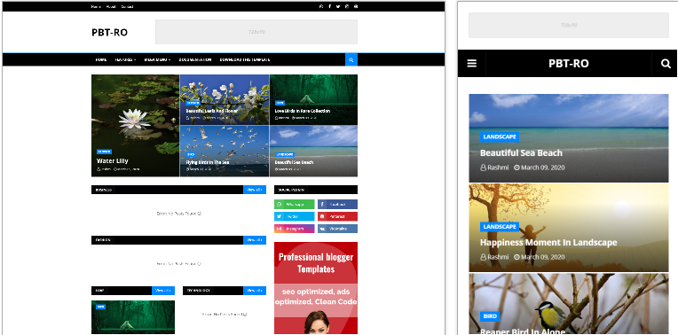
Task: Click the Twitter bird icon in the Social Plugin widget
Action: [280, 216]
